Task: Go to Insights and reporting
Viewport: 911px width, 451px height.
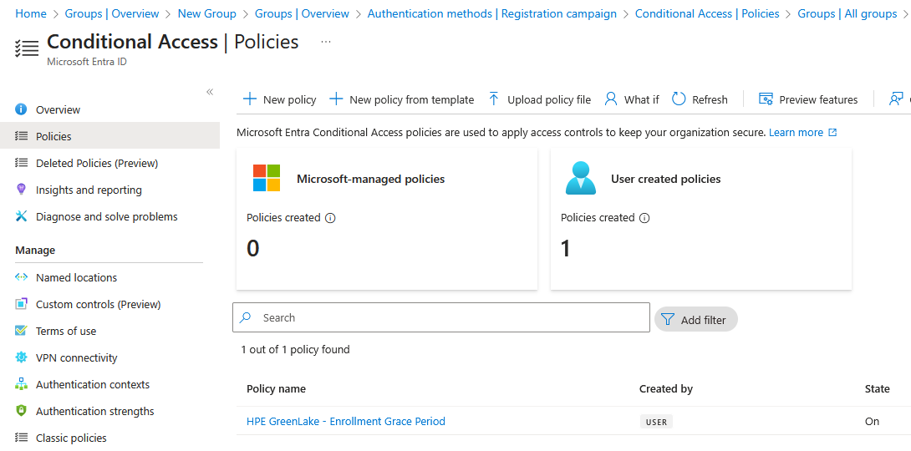Action: 89,190
